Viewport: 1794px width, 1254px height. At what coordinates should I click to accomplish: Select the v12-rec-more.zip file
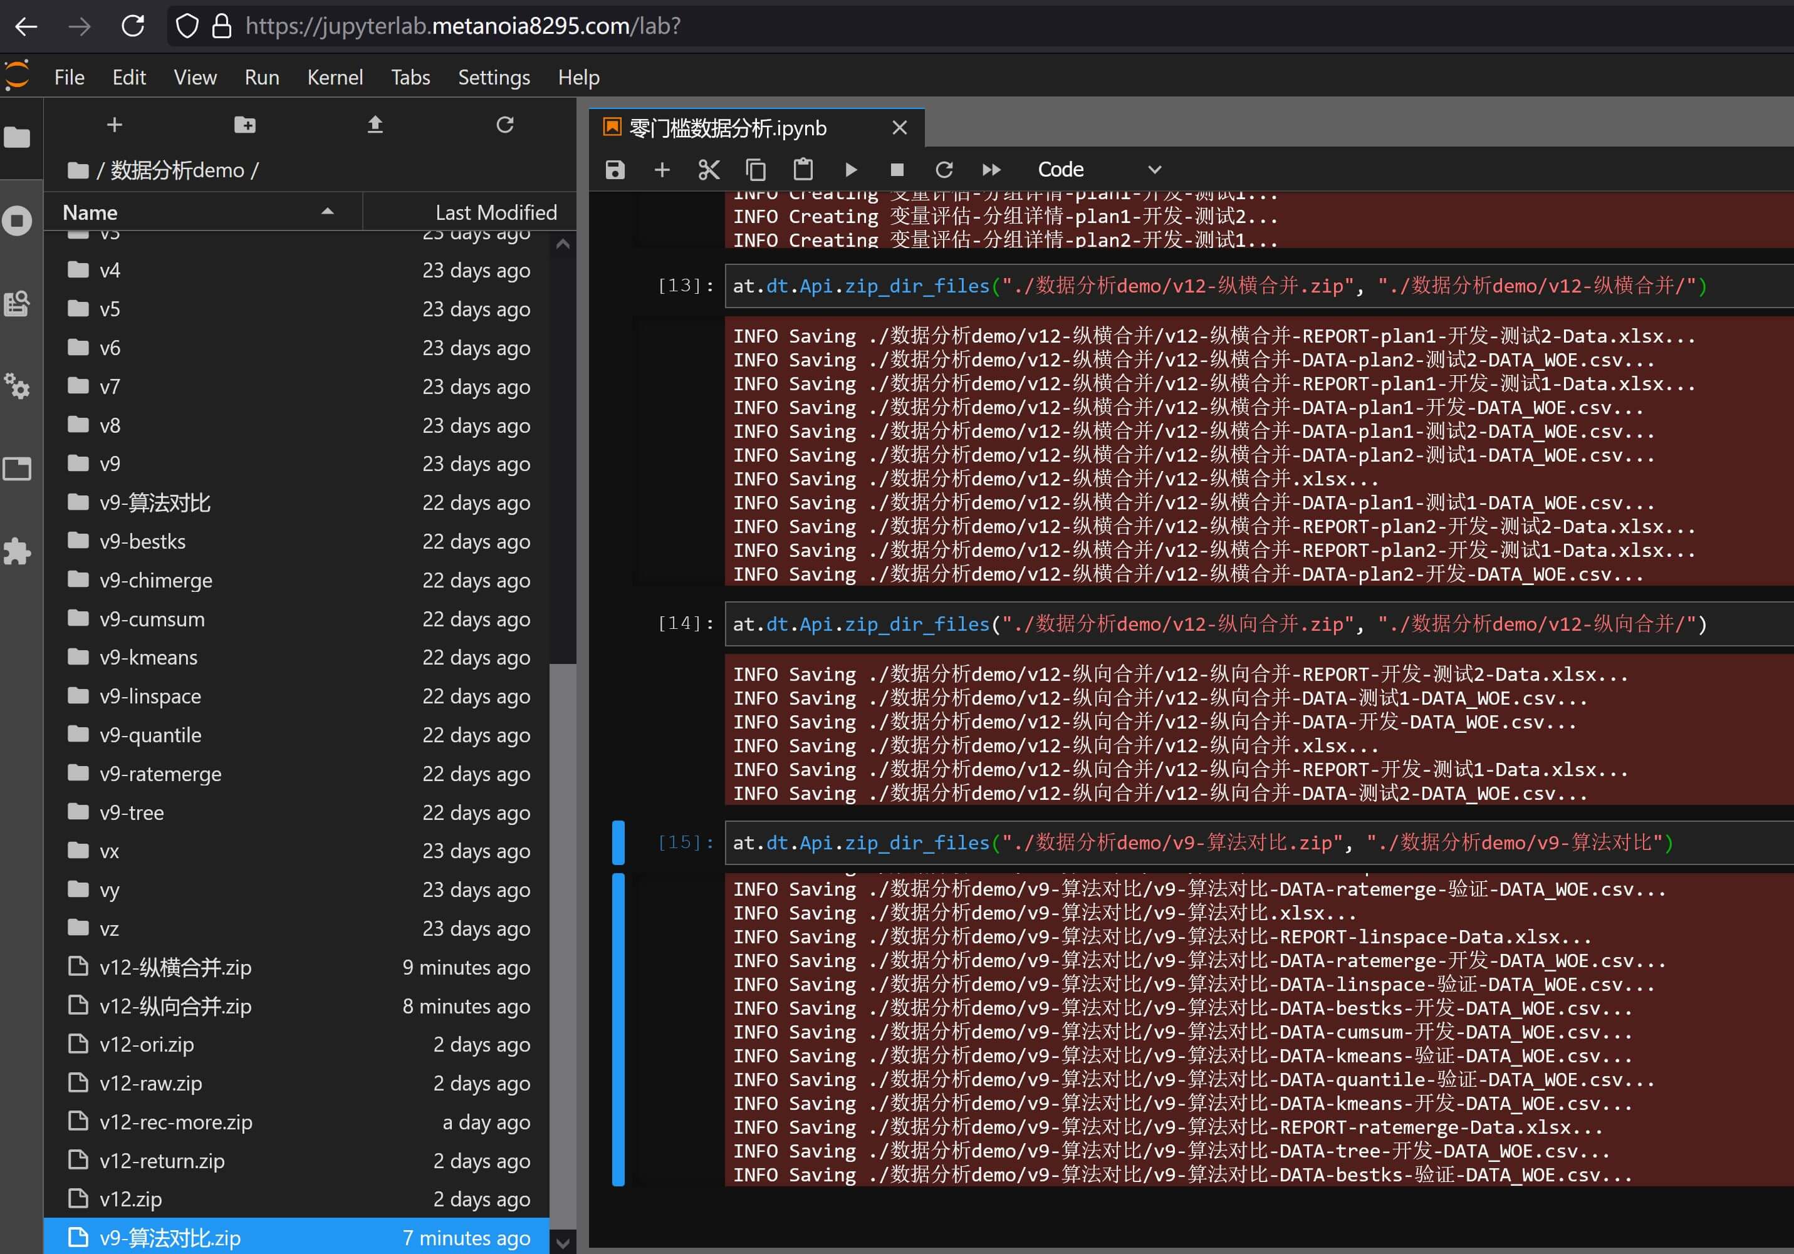pyautogui.click(x=176, y=1122)
